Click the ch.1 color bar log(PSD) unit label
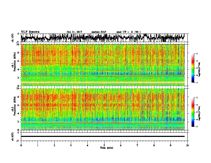 click(x=200, y=69)
